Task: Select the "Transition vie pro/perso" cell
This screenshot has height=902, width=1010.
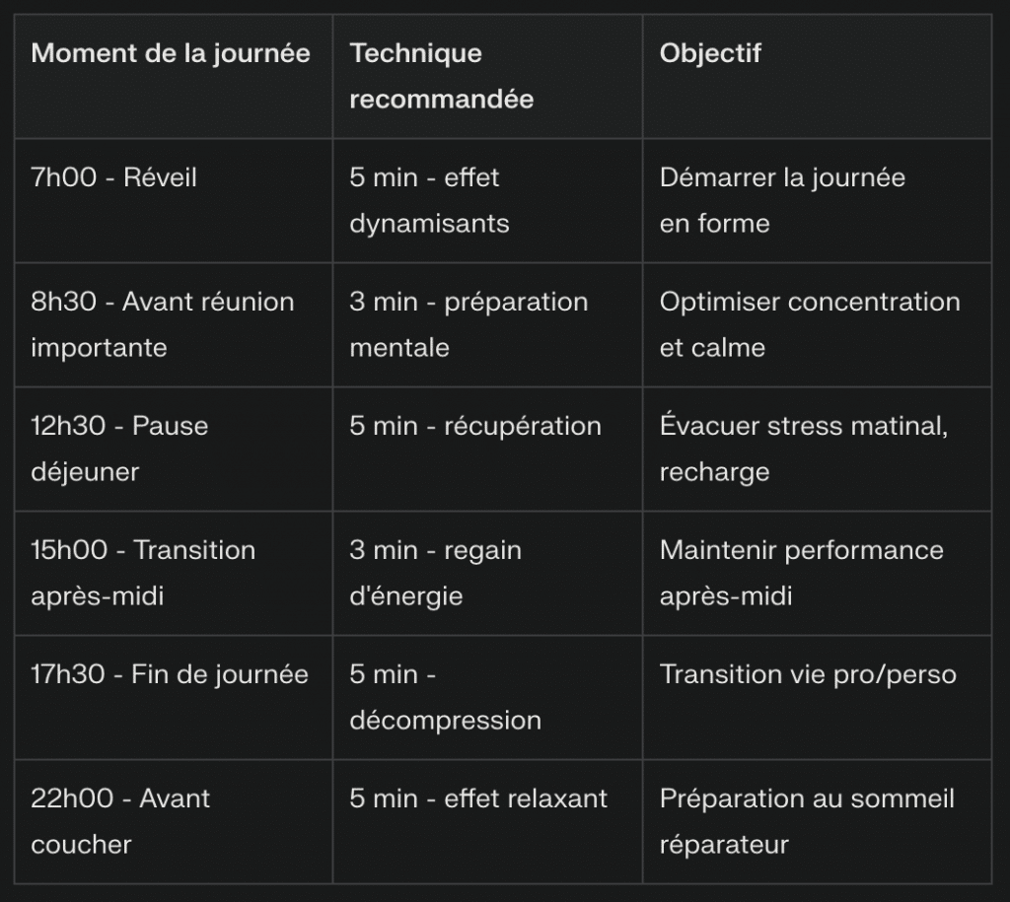Action: pos(808,675)
